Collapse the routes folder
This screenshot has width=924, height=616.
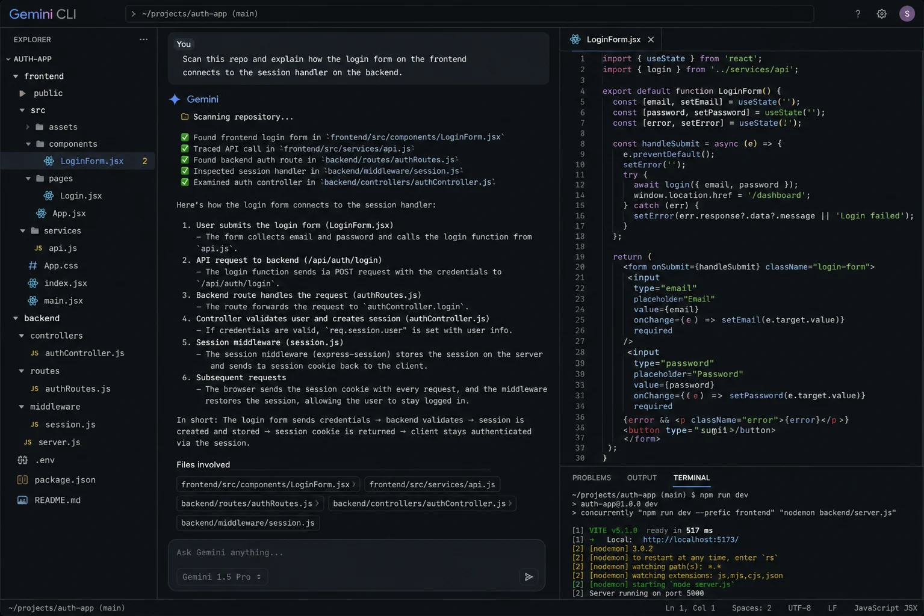(x=22, y=371)
